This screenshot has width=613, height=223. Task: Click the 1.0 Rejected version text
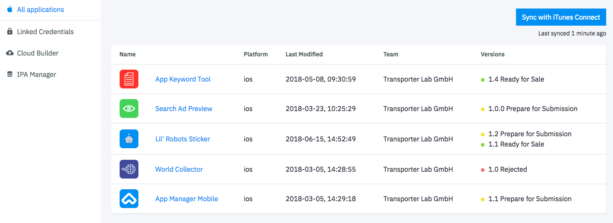point(507,169)
